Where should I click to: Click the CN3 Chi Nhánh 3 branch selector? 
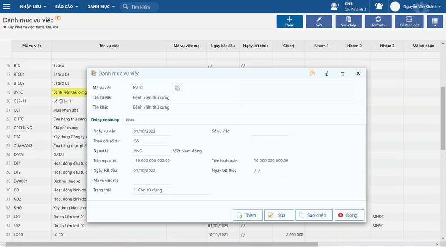pyautogui.click(x=355, y=7)
